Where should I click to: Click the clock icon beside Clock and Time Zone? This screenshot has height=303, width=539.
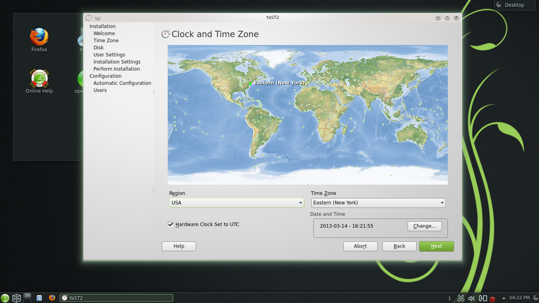(166, 34)
